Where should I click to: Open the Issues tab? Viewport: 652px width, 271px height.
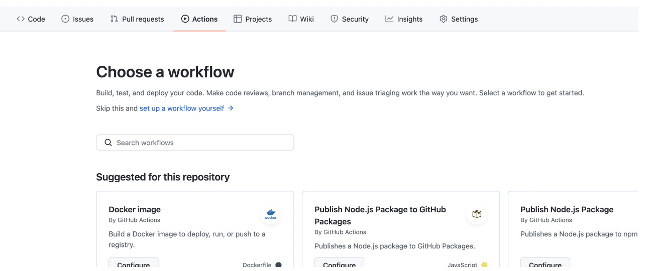[77, 19]
